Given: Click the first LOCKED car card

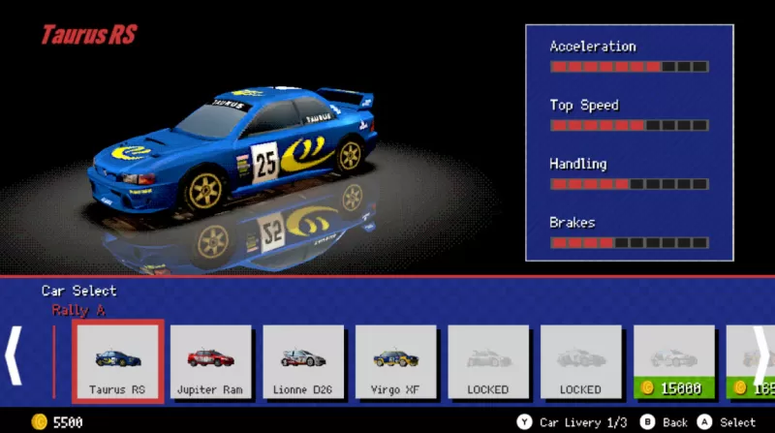Looking at the screenshot, I should [488, 361].
